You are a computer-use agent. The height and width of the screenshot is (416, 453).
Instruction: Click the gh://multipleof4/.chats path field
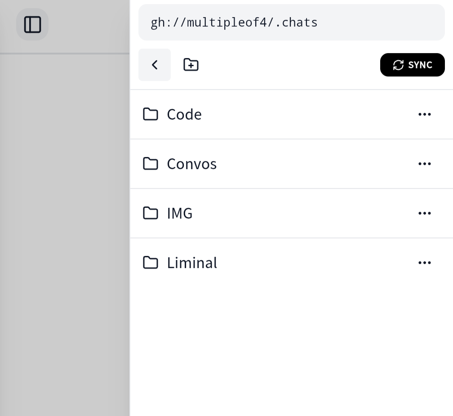pos(291,22)
